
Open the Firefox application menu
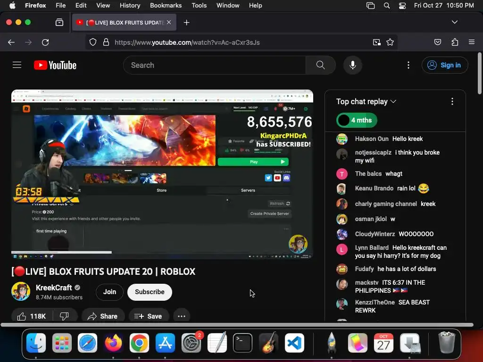(x=471, y=42)
